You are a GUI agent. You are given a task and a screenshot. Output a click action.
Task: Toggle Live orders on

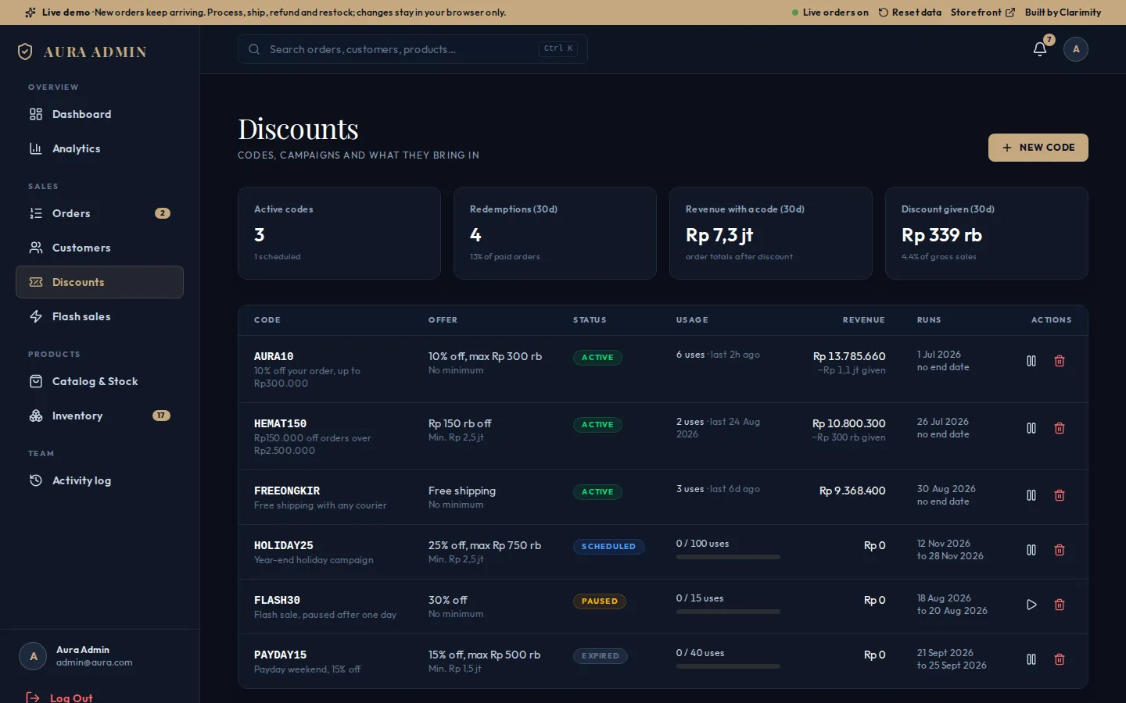830,12
